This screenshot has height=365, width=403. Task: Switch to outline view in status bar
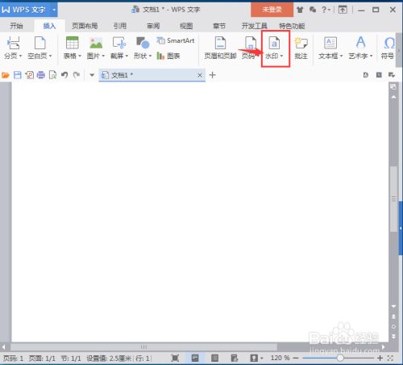pyautogui.click(x=214, y=358)
